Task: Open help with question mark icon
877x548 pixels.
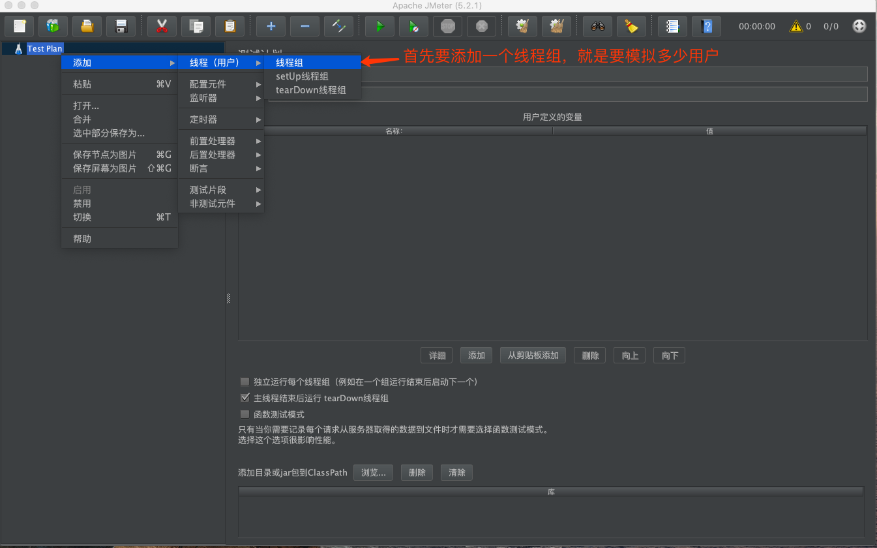Action: click(x=706, y=27)
